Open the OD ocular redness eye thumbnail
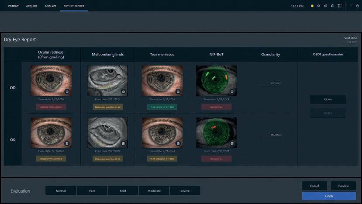This screenshot has width=362, height=204. 51,81
